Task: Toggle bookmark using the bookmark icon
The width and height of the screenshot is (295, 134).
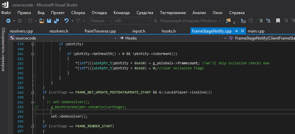Action: 278,21
